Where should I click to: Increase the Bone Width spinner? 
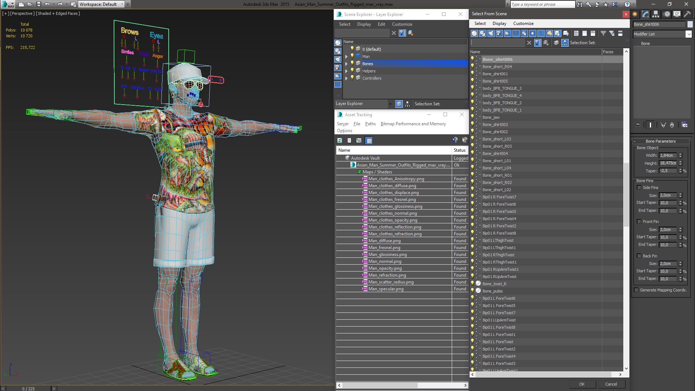coord(681,154)
